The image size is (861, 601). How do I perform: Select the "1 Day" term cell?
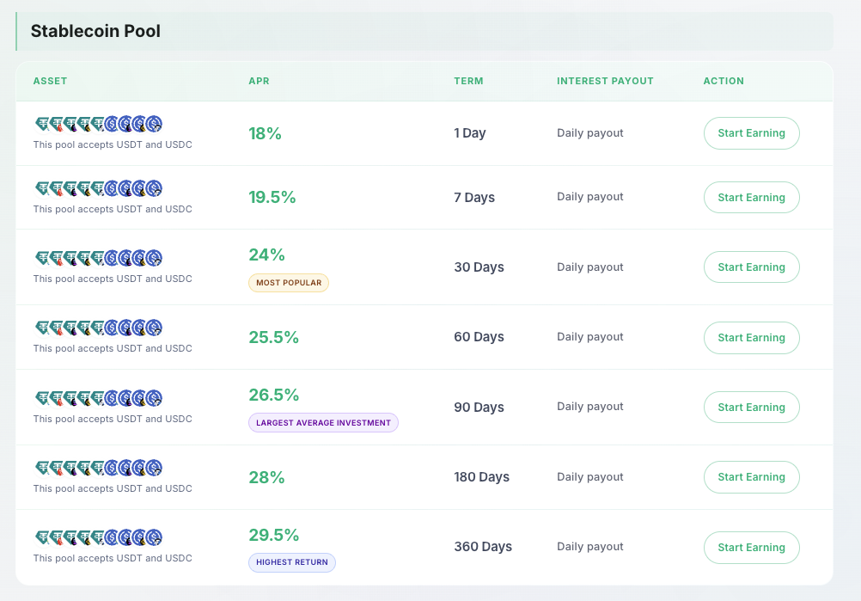tap(470, 133)
